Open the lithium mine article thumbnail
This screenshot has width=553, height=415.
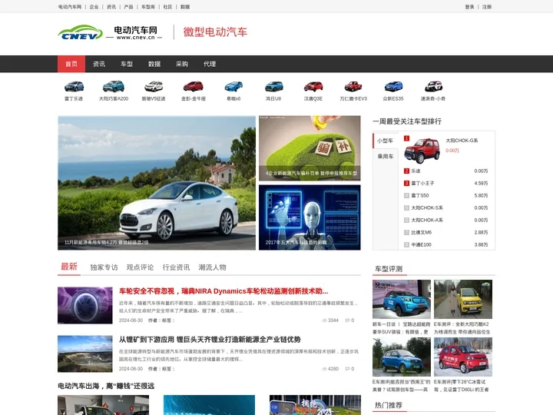[85, 354]
